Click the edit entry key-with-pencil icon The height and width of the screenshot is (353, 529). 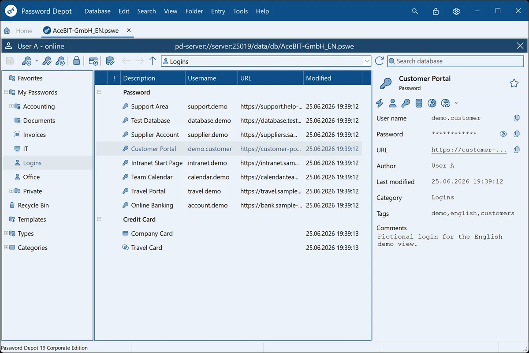pyautogui.click(x=47, y=61)
